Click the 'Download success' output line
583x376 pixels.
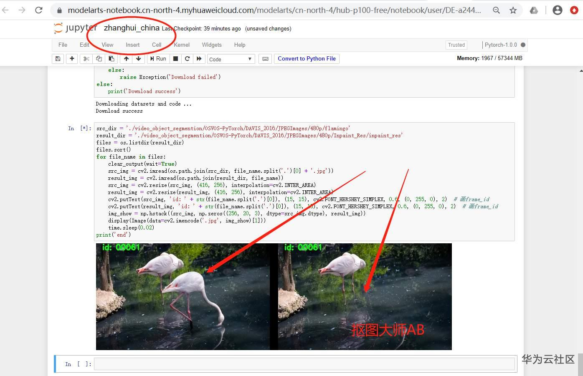[x=119, y=111]
